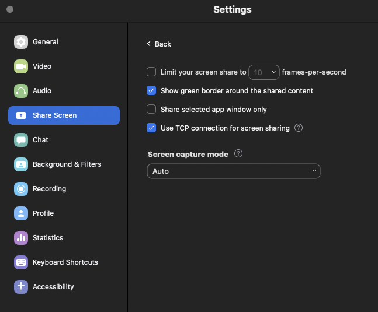Open General settings gear icon
This screenshot has height=312, width=378.
21,42
